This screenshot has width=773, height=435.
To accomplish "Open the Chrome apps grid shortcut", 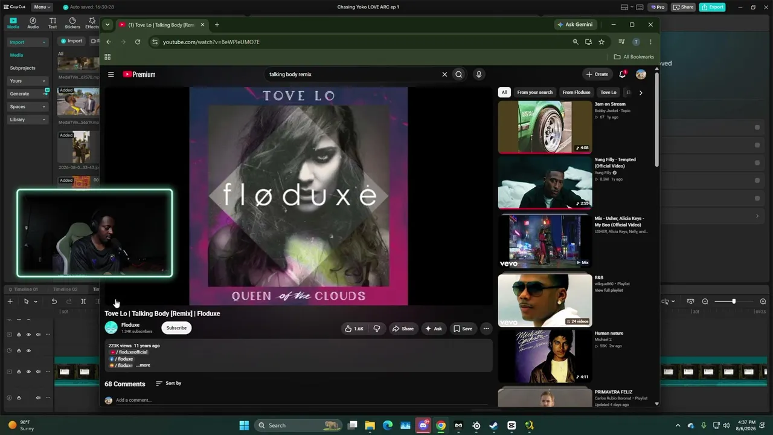I will 107,57.
